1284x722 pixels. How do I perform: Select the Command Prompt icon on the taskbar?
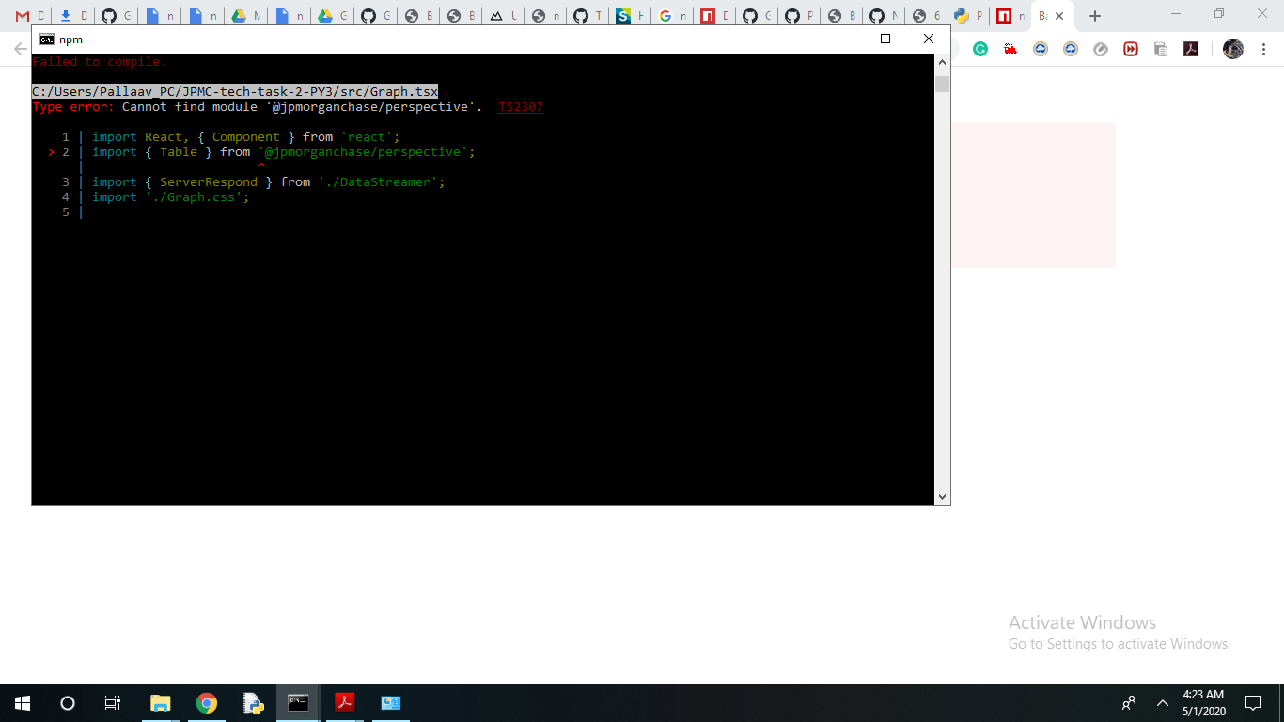(x=299, y=702)
